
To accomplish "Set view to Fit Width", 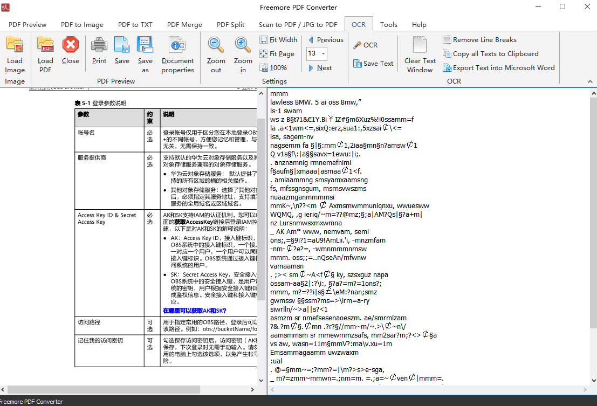I will (278, 39).
